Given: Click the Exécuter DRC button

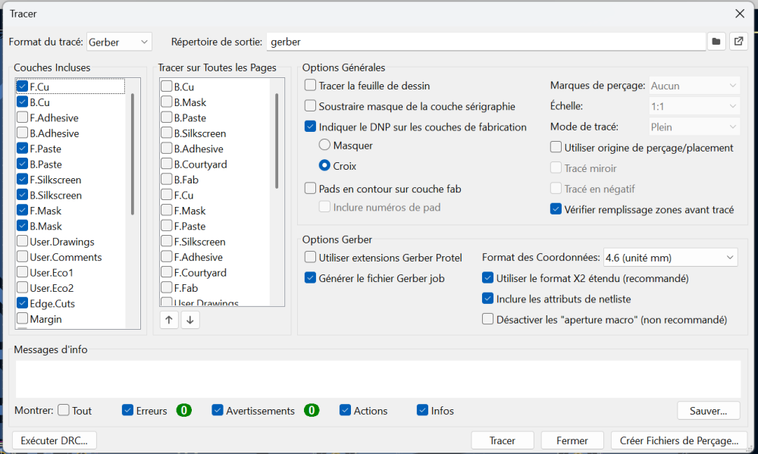Looking at the screenshot, I should [54, 440].
